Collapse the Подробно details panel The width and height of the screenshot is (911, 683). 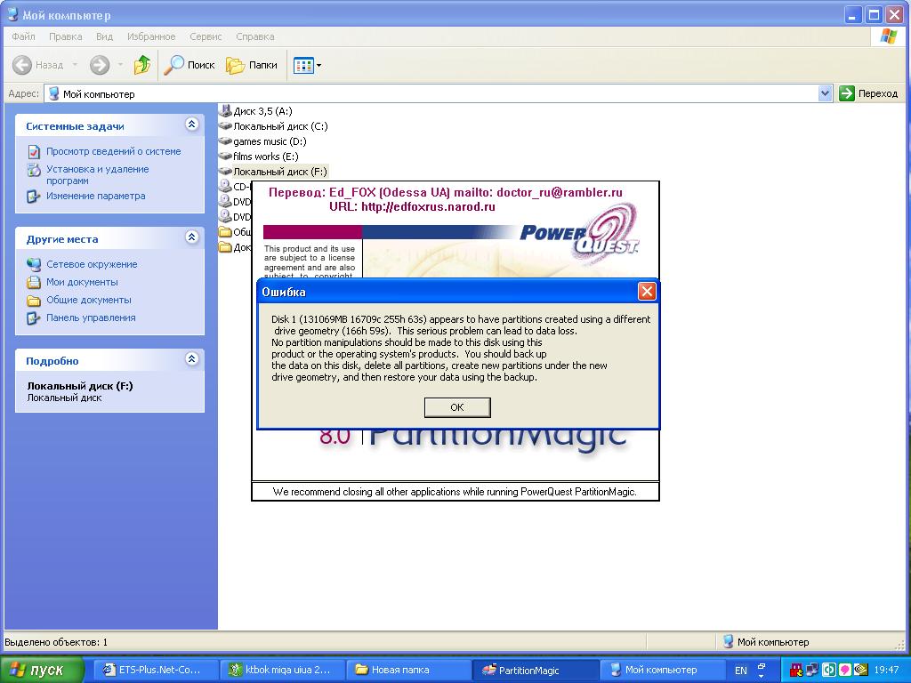(x=191, y=360)
